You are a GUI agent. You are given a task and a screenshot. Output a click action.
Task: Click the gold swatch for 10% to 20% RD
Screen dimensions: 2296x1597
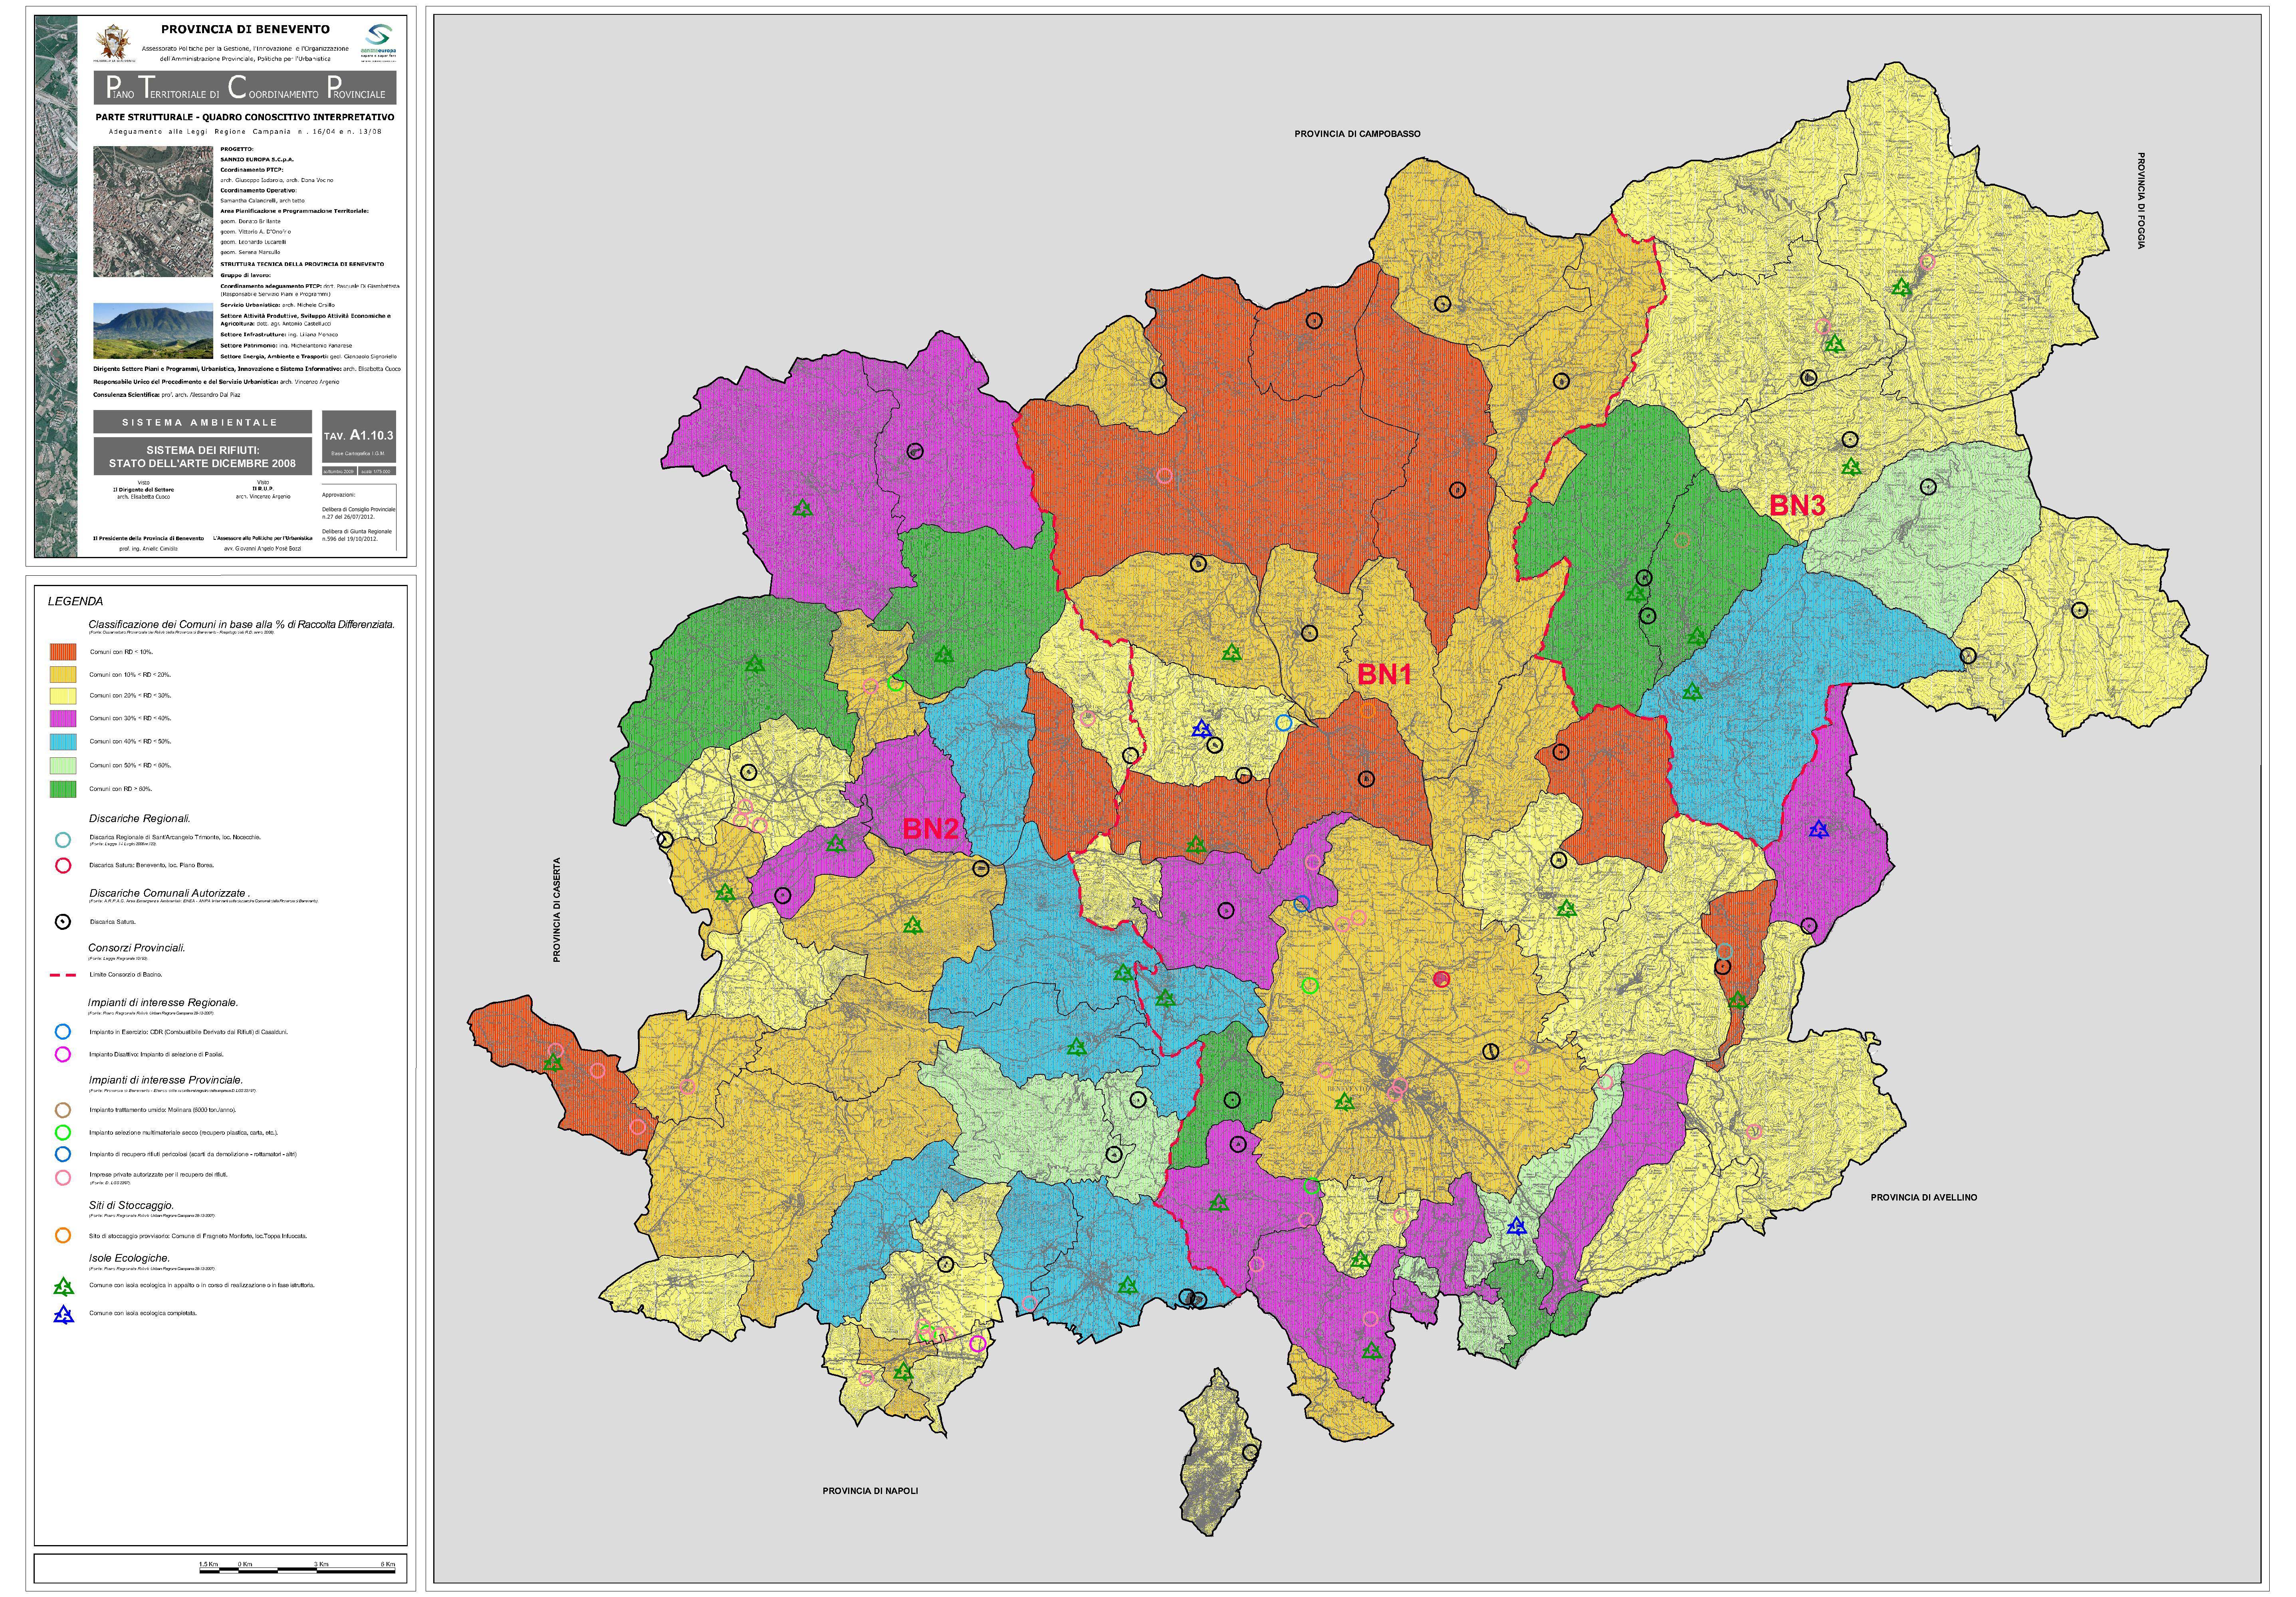[63, 675]
